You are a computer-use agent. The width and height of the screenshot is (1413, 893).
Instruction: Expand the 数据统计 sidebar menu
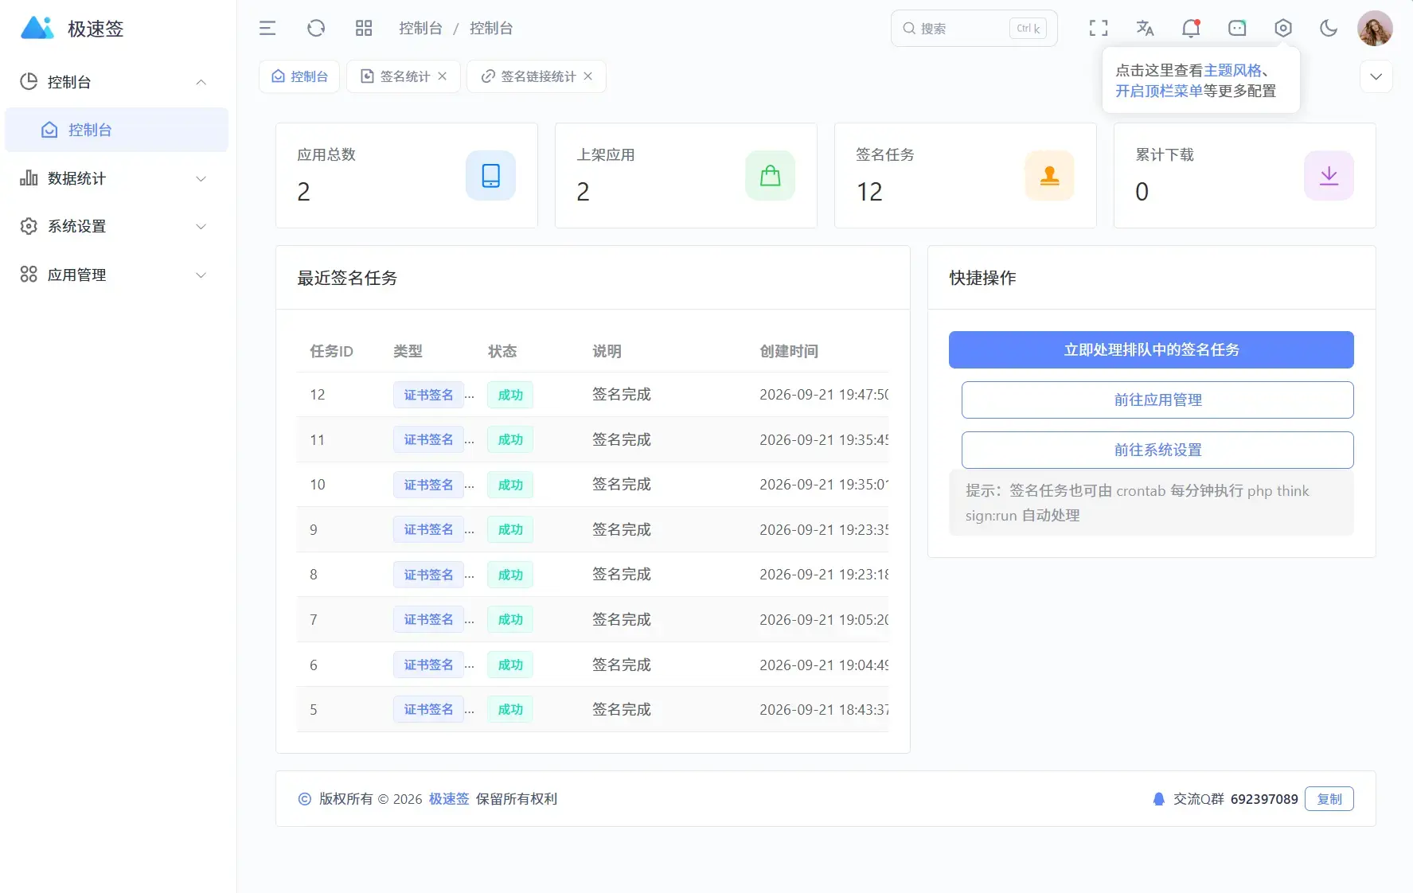pyautogui.click(x=116, y=178)
